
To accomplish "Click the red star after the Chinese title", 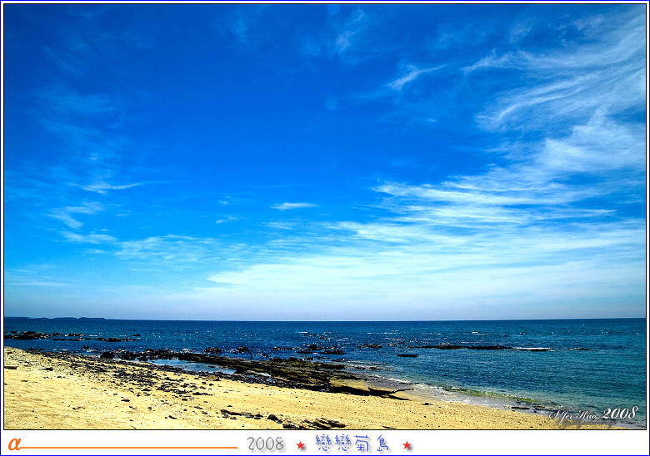I will tap(407, 445).
